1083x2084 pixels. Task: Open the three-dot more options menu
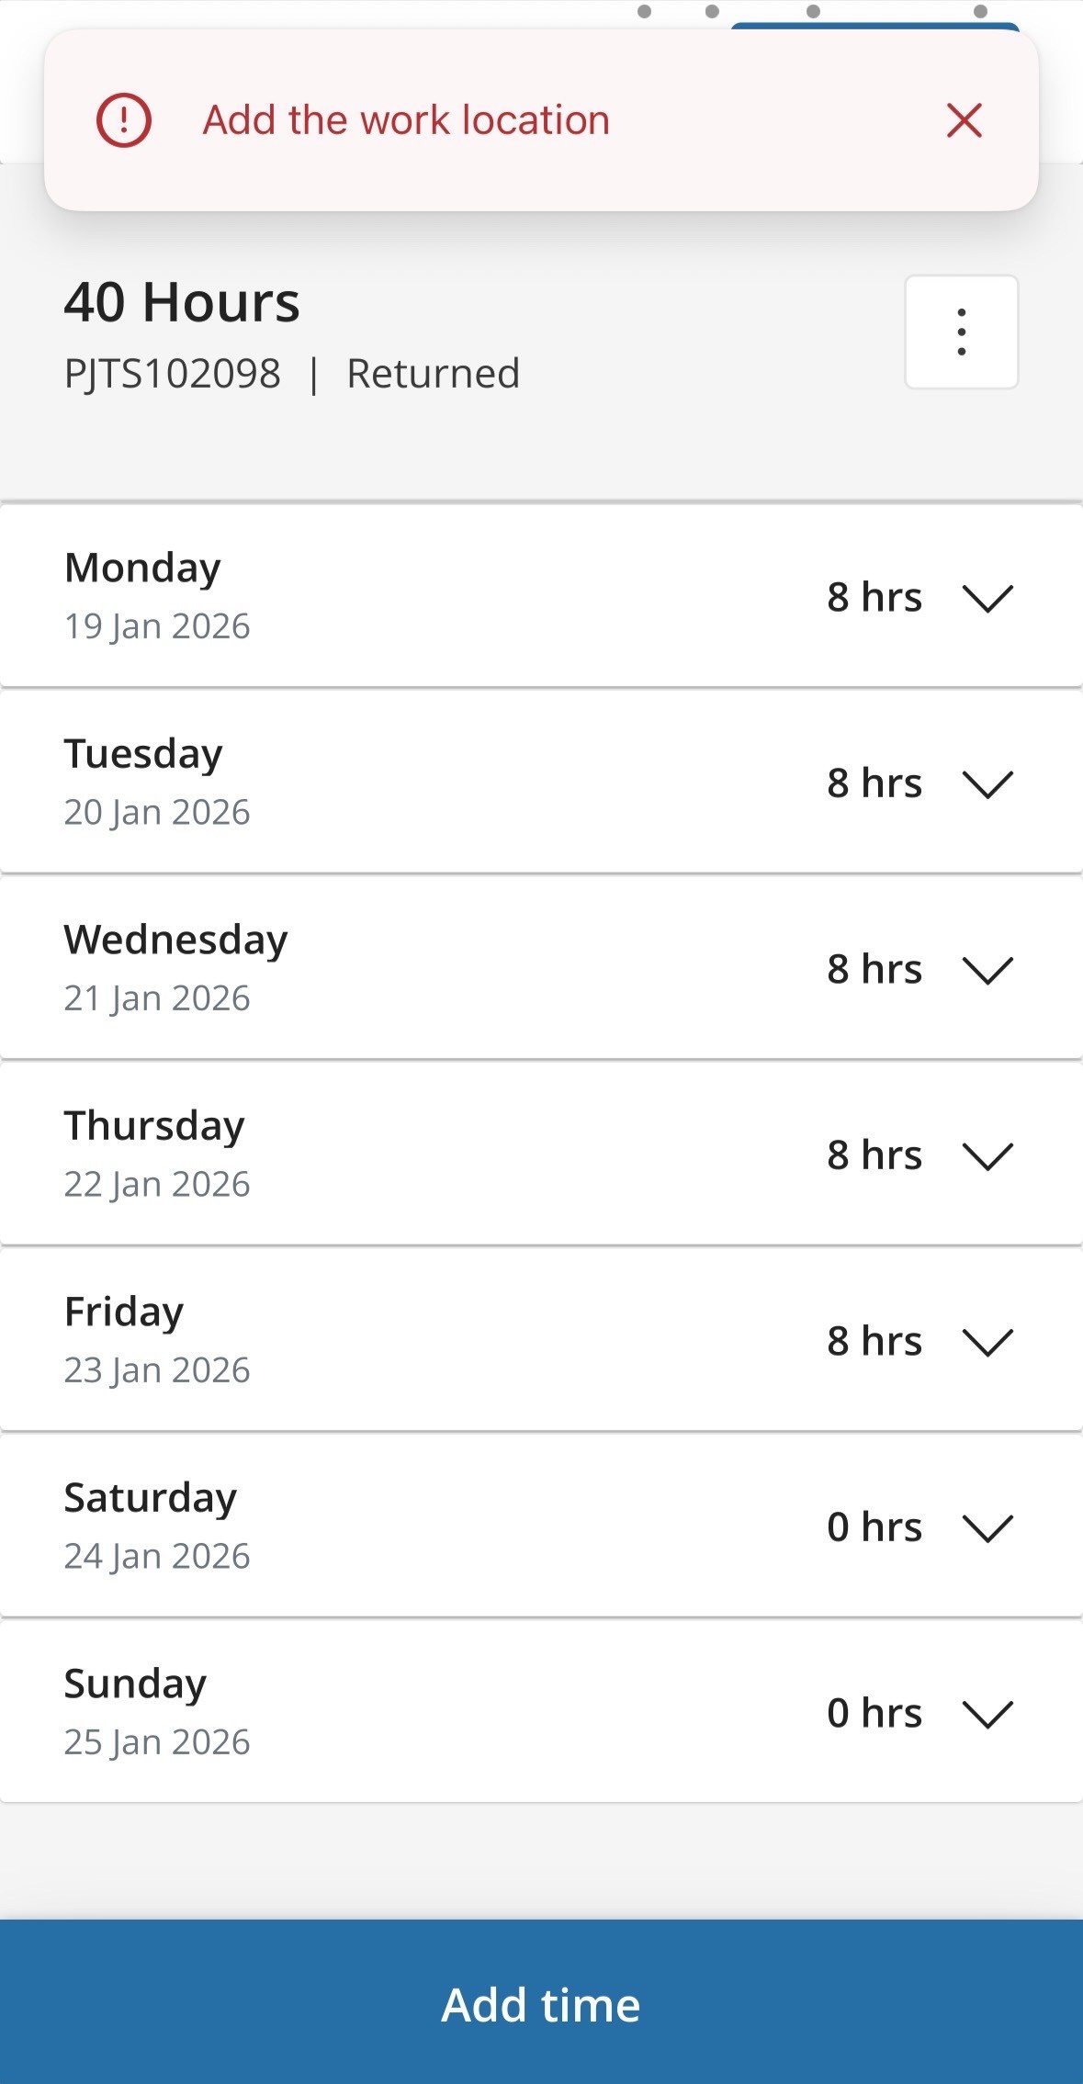coord(961,332)
